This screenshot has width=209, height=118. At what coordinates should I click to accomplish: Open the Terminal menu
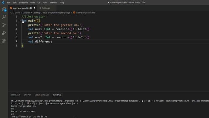53,3
